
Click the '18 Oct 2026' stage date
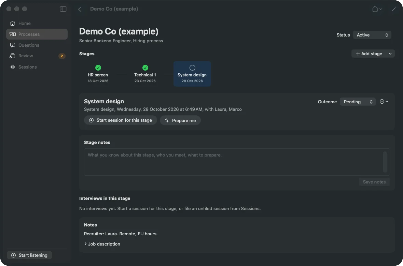(98, 81)
